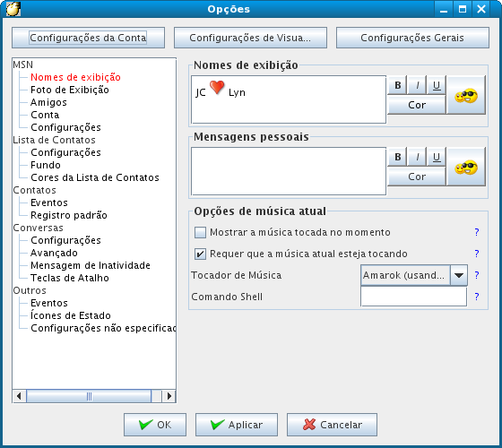Click the Contatos category heading
This screenshot has height=448, width=502.
34,190
